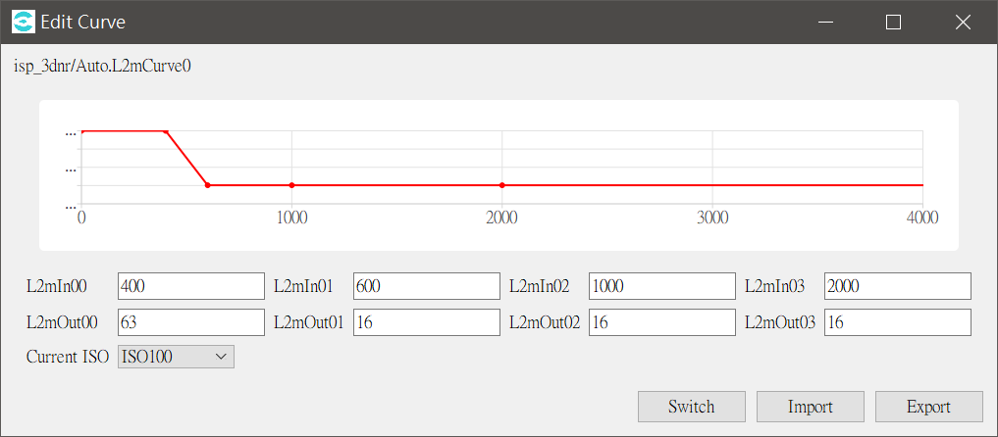Select the curve point at x=2000
The image size is (998, 437).
pyautogui.click(x=502, y=185)
